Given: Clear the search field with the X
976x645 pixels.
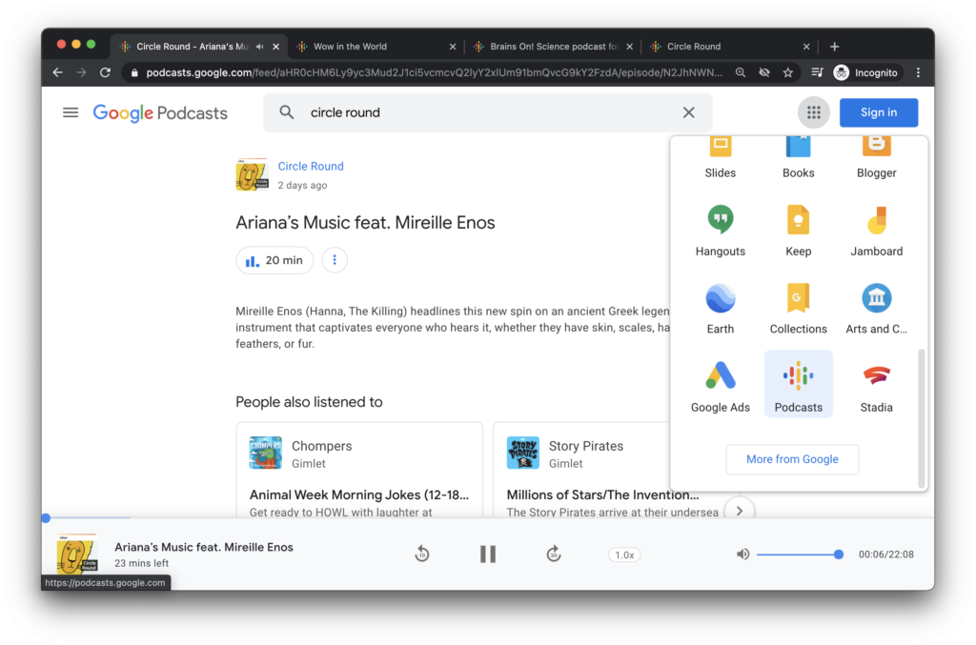Looking at the screenshot, I should (688, 111).
